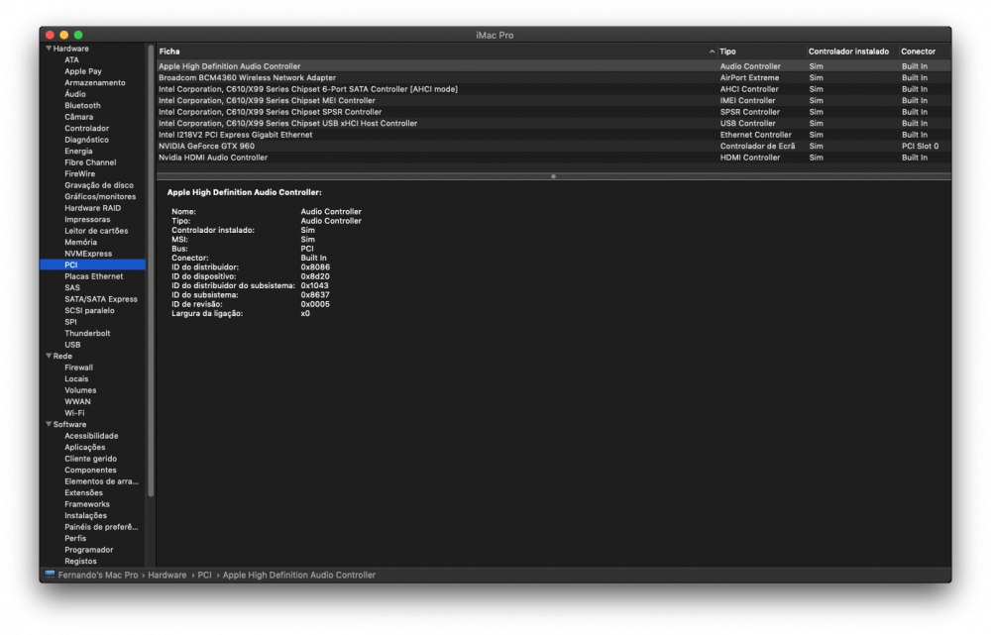Select FireWire in the sidebar
This screenshot has width=991, height=635.
pyautogui.click(x=79, y=173)
